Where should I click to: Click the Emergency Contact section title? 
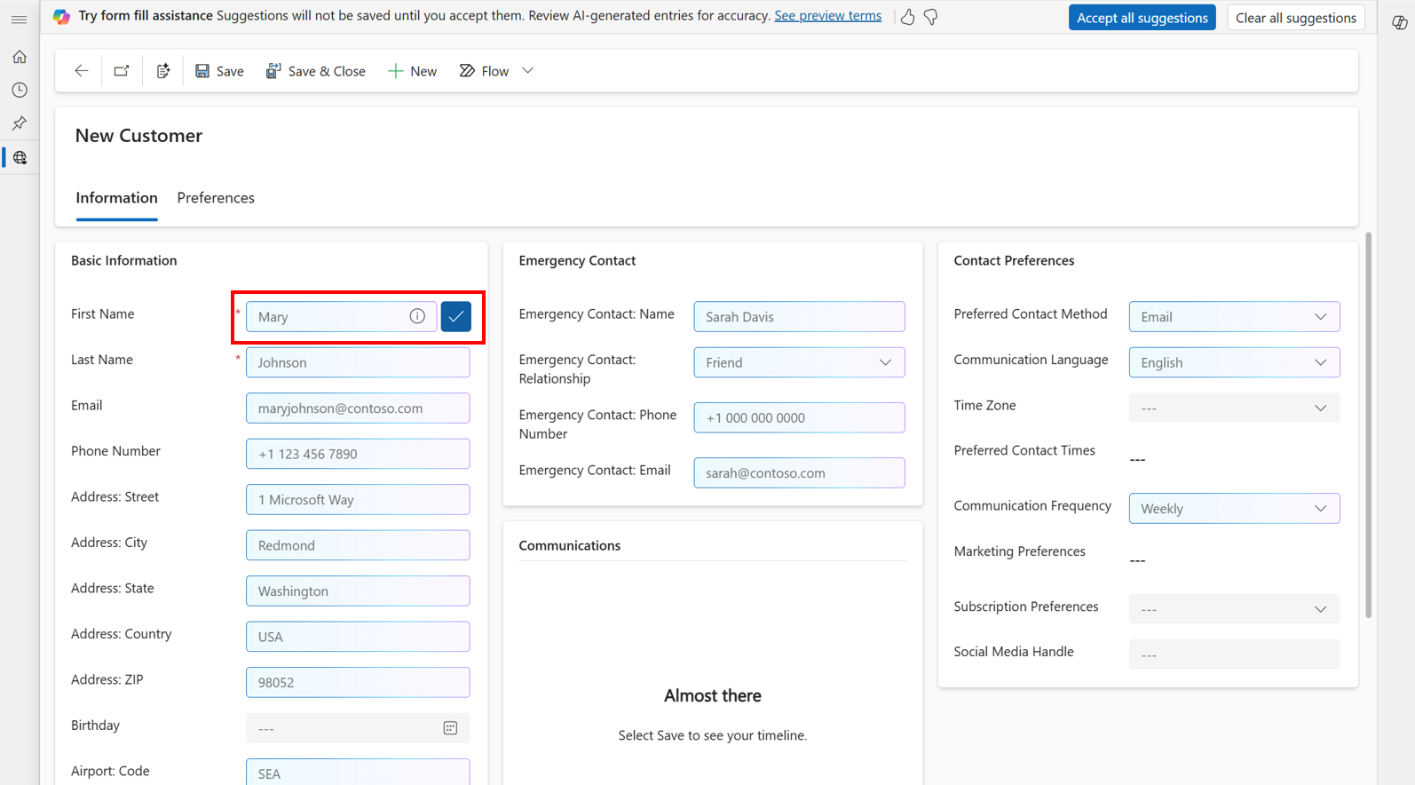pos(577,260)
